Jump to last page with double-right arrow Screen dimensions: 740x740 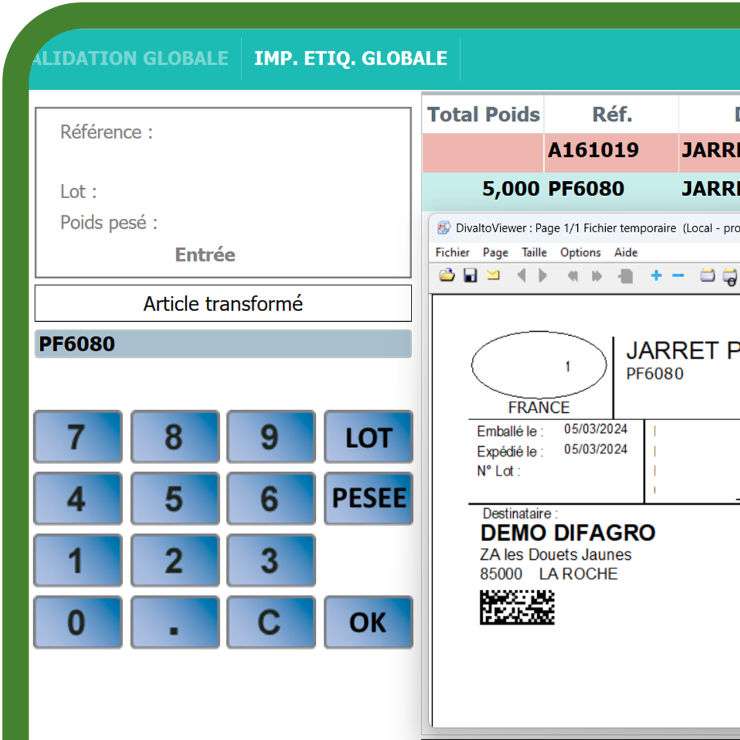coord(596,275)
